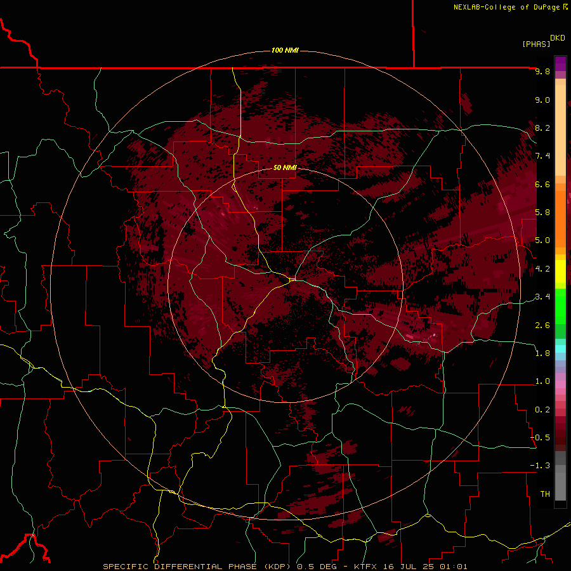Click the 4.2 value on the color scale
571x571 pixels.
542,269
